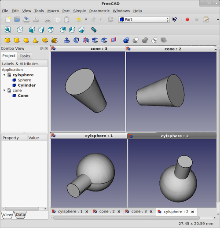Toggle Combo View floating mode

tap(42, 48)
